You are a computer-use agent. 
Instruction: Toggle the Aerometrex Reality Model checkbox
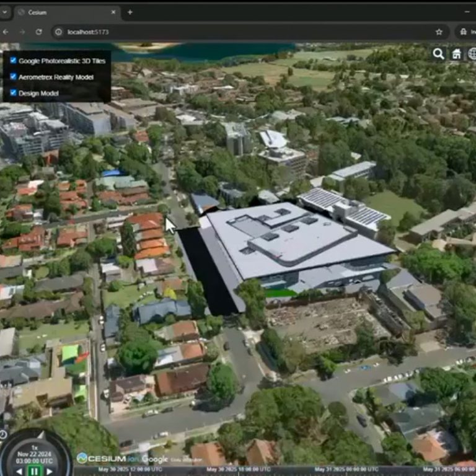13,77
